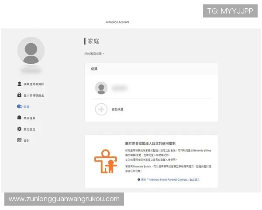Click the 家庭 page heading
The height and width of the screenshot is (210, 262).
click(x=93, y=41)
